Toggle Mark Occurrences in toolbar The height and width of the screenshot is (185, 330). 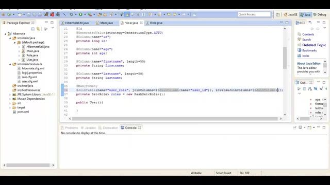pos(127,14)
